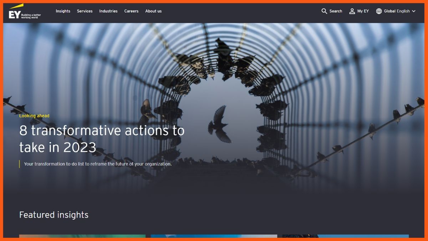
Task: Open the Insights menu
Action: (x=63, y=11)
